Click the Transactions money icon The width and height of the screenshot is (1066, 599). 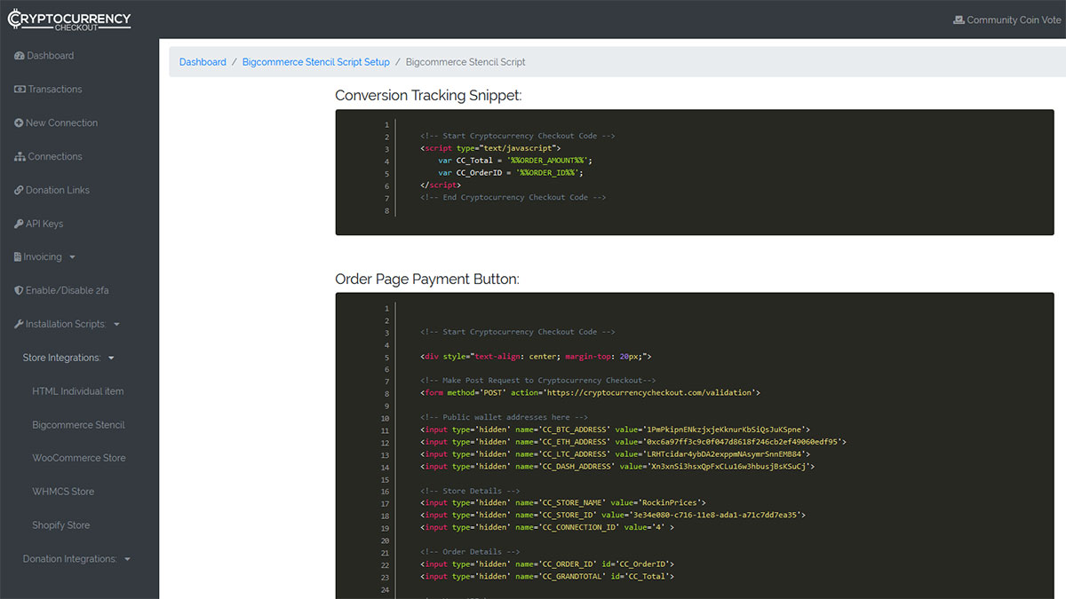pos(20,90)
